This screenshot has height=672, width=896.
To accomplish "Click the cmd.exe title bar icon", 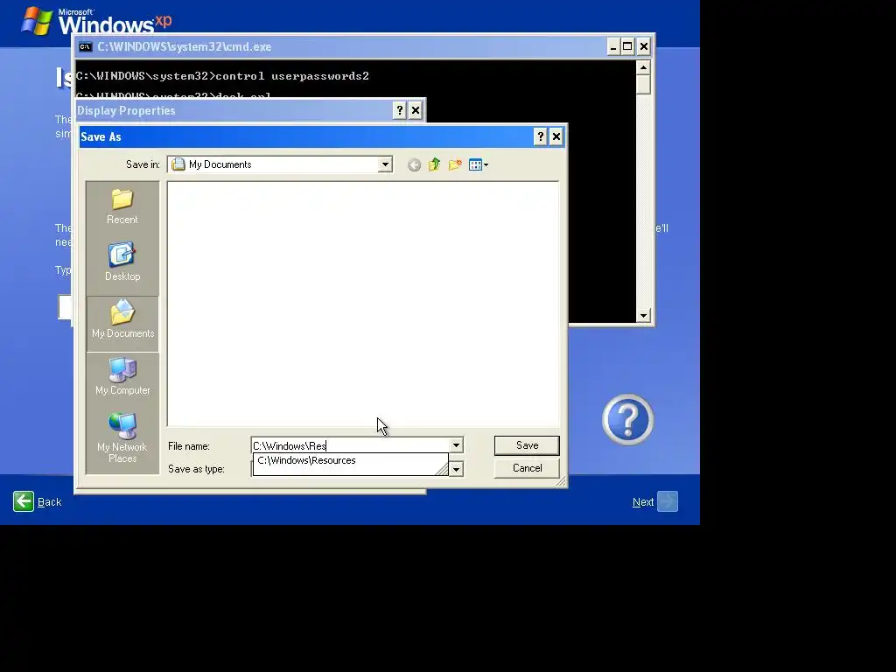I will [x=85, y=47].
